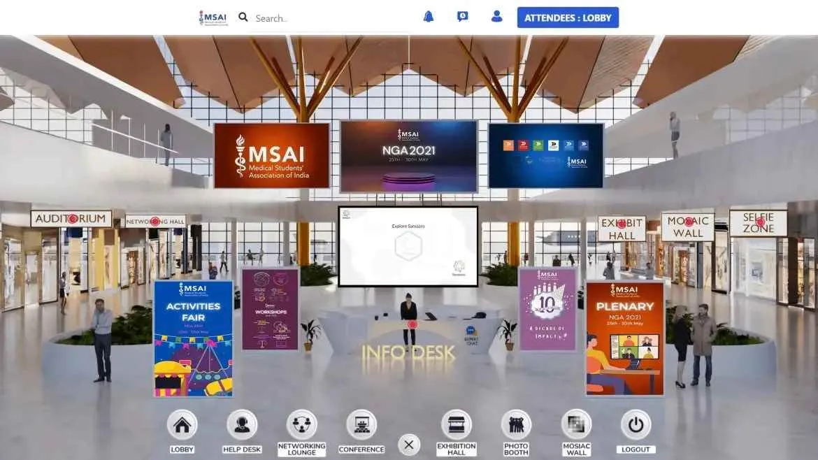Image resolution: width=818 pixels, height=460 pixels.
Task: Go to Conference via bottom icon
Action: pos(361,425)
